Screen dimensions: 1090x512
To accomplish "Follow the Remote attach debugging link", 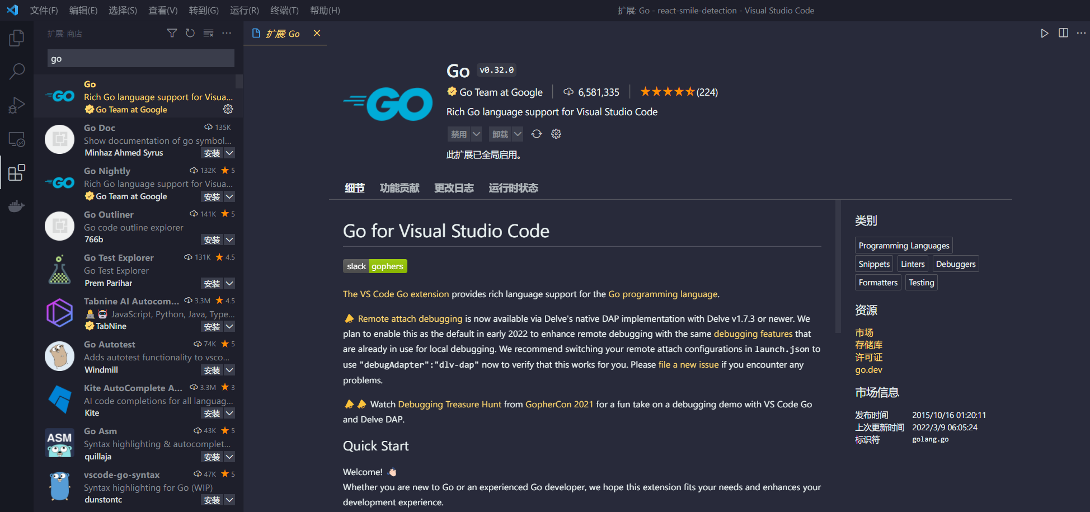I will (x=410, y=318).
